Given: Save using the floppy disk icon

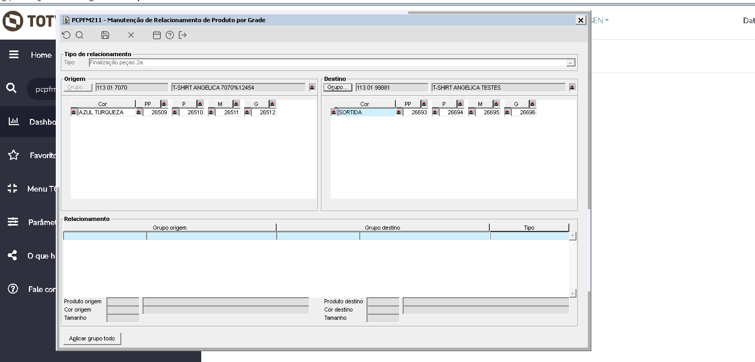Looking at the screenshot, I should (x=105, y=35).
